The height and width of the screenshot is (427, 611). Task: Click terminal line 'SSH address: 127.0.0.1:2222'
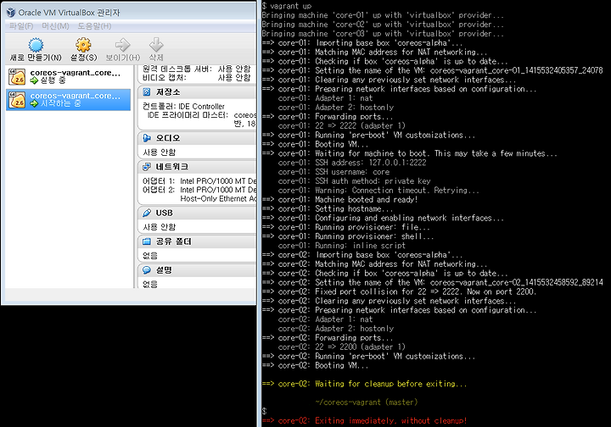click(371, 163)
